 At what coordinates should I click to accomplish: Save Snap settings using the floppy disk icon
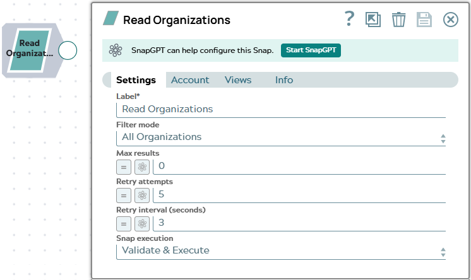(x=424, y=20)
